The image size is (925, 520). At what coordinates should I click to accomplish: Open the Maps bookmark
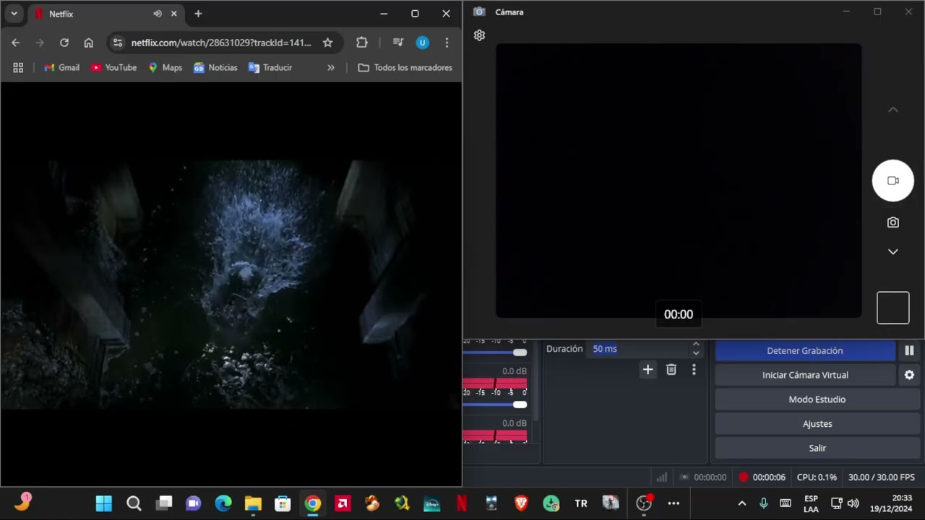165,67
